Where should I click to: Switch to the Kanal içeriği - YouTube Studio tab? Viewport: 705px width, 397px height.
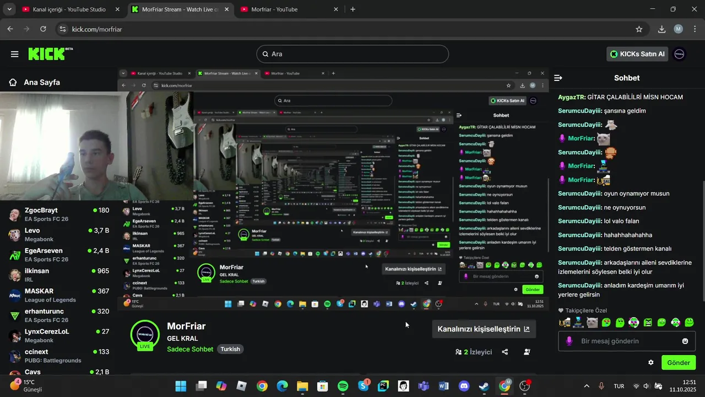(70, 9)
